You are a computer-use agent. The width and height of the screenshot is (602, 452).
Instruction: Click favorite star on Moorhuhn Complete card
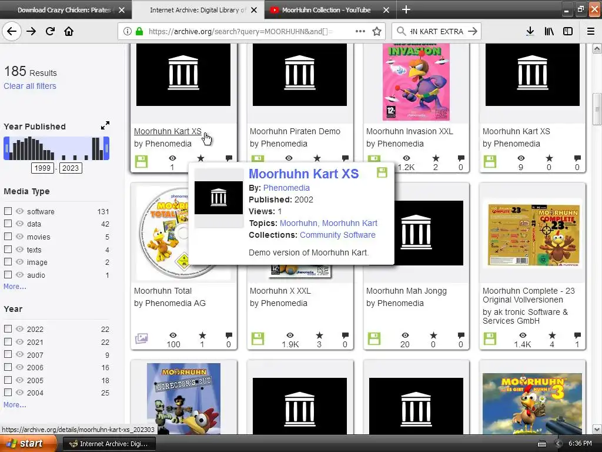click(x=552, y=335)
